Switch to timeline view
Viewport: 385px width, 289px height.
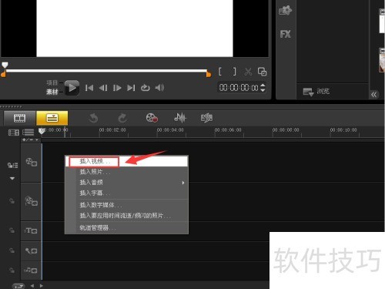(52, 118)
